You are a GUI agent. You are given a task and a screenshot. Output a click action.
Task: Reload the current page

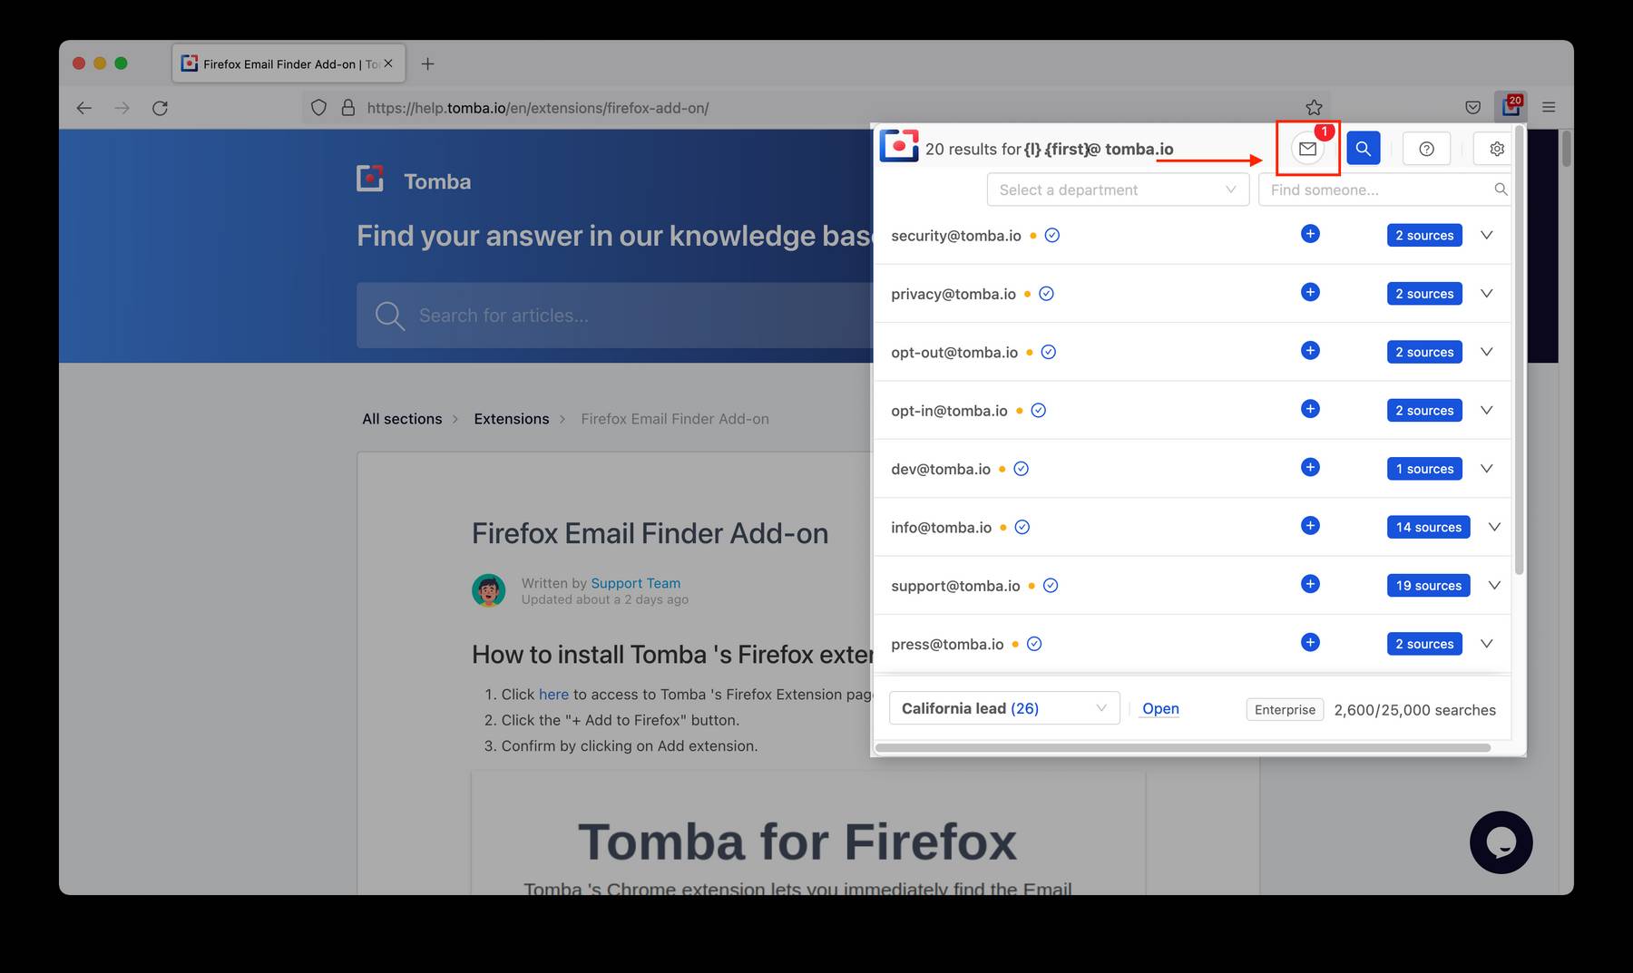(160, 108)
